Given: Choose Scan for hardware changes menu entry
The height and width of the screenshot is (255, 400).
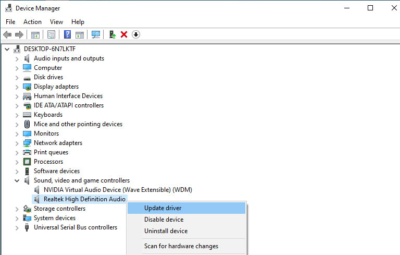Looking at the screenshot, I should pos(186,246).
